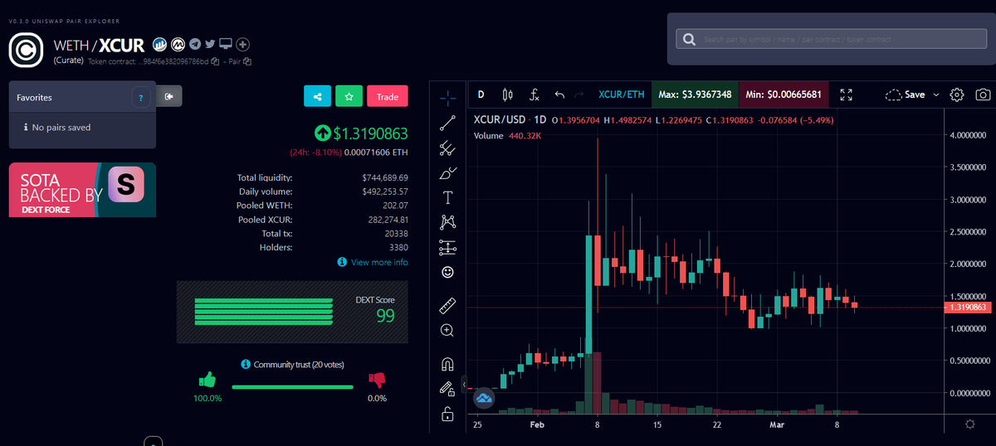Click the search magnifier icon
This screenshot has width=996, height=446.
tap(689, 39)
